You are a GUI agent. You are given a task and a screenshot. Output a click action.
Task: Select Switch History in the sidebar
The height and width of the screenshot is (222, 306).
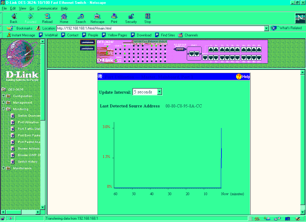tap(27, 162)
